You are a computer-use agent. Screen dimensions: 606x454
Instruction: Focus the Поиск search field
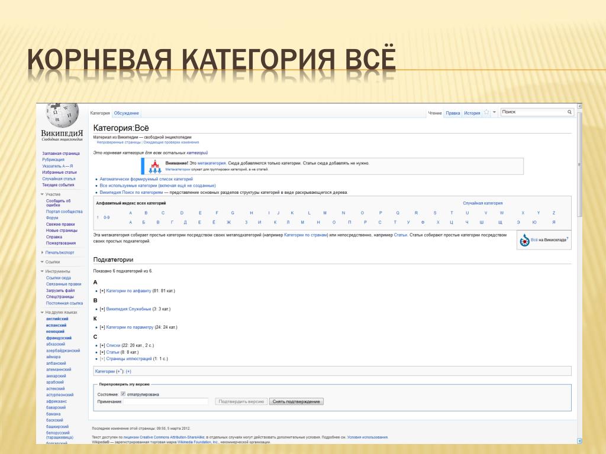pyautogui.click(x=533, y=112)
